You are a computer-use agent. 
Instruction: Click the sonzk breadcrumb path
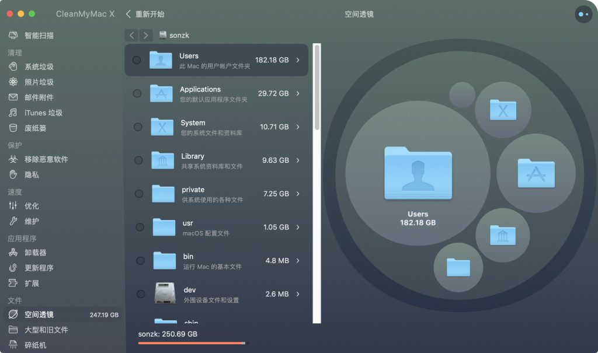(x=174, y=36)
